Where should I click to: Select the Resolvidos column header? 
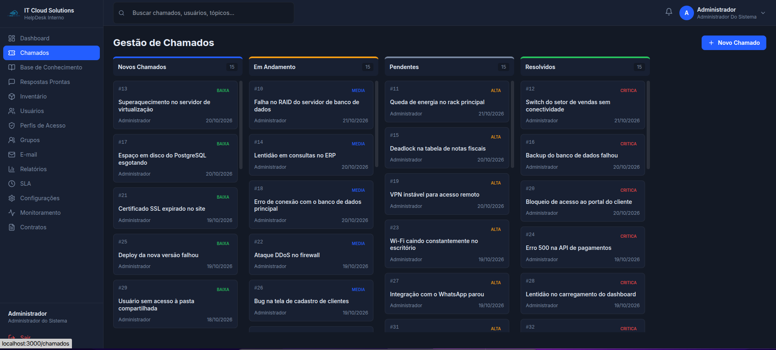585,67
